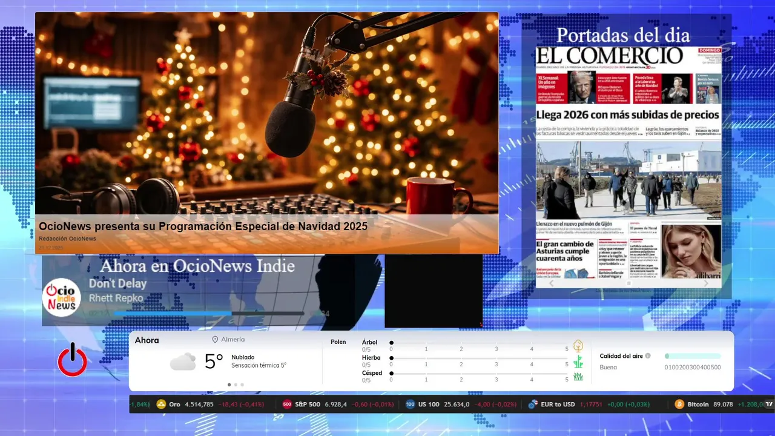Click the Oro ticker label
775x436 pixels.
click(x=174, y=405)
